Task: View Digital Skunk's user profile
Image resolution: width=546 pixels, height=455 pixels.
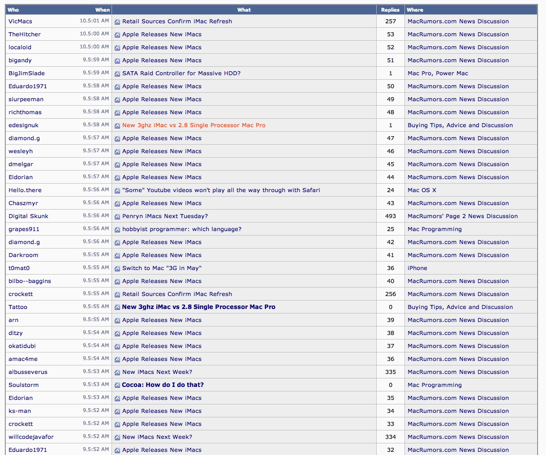Action: [x=28, y=216]
